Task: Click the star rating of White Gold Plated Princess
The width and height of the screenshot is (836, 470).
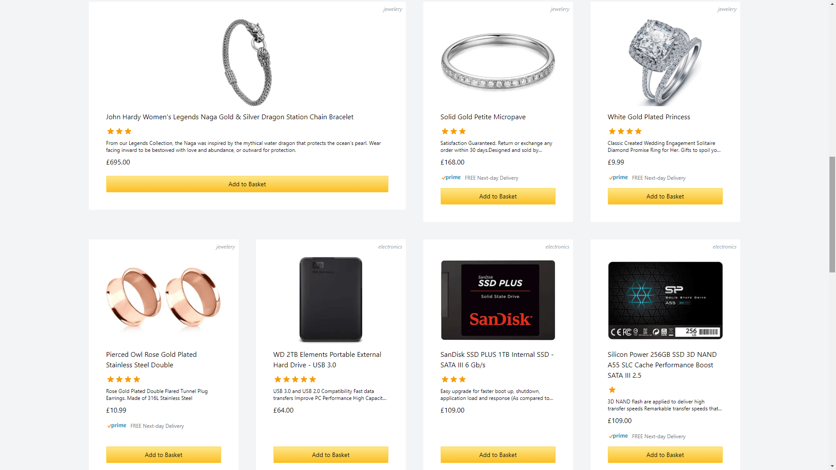Action: pyautogui.click(x=625, y=131)
